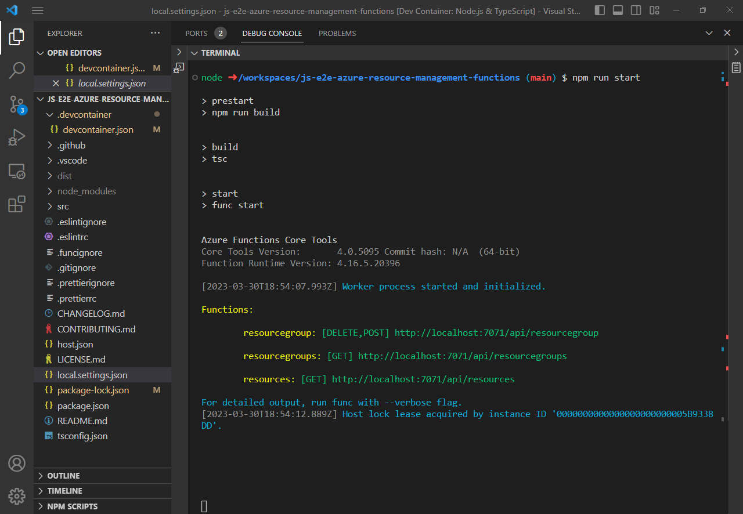Click the VS Code logo icon

coord(12,10)
